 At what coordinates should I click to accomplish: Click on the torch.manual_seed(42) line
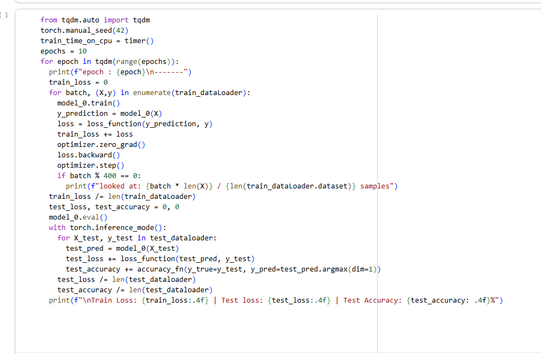click(x=84, y=31)
